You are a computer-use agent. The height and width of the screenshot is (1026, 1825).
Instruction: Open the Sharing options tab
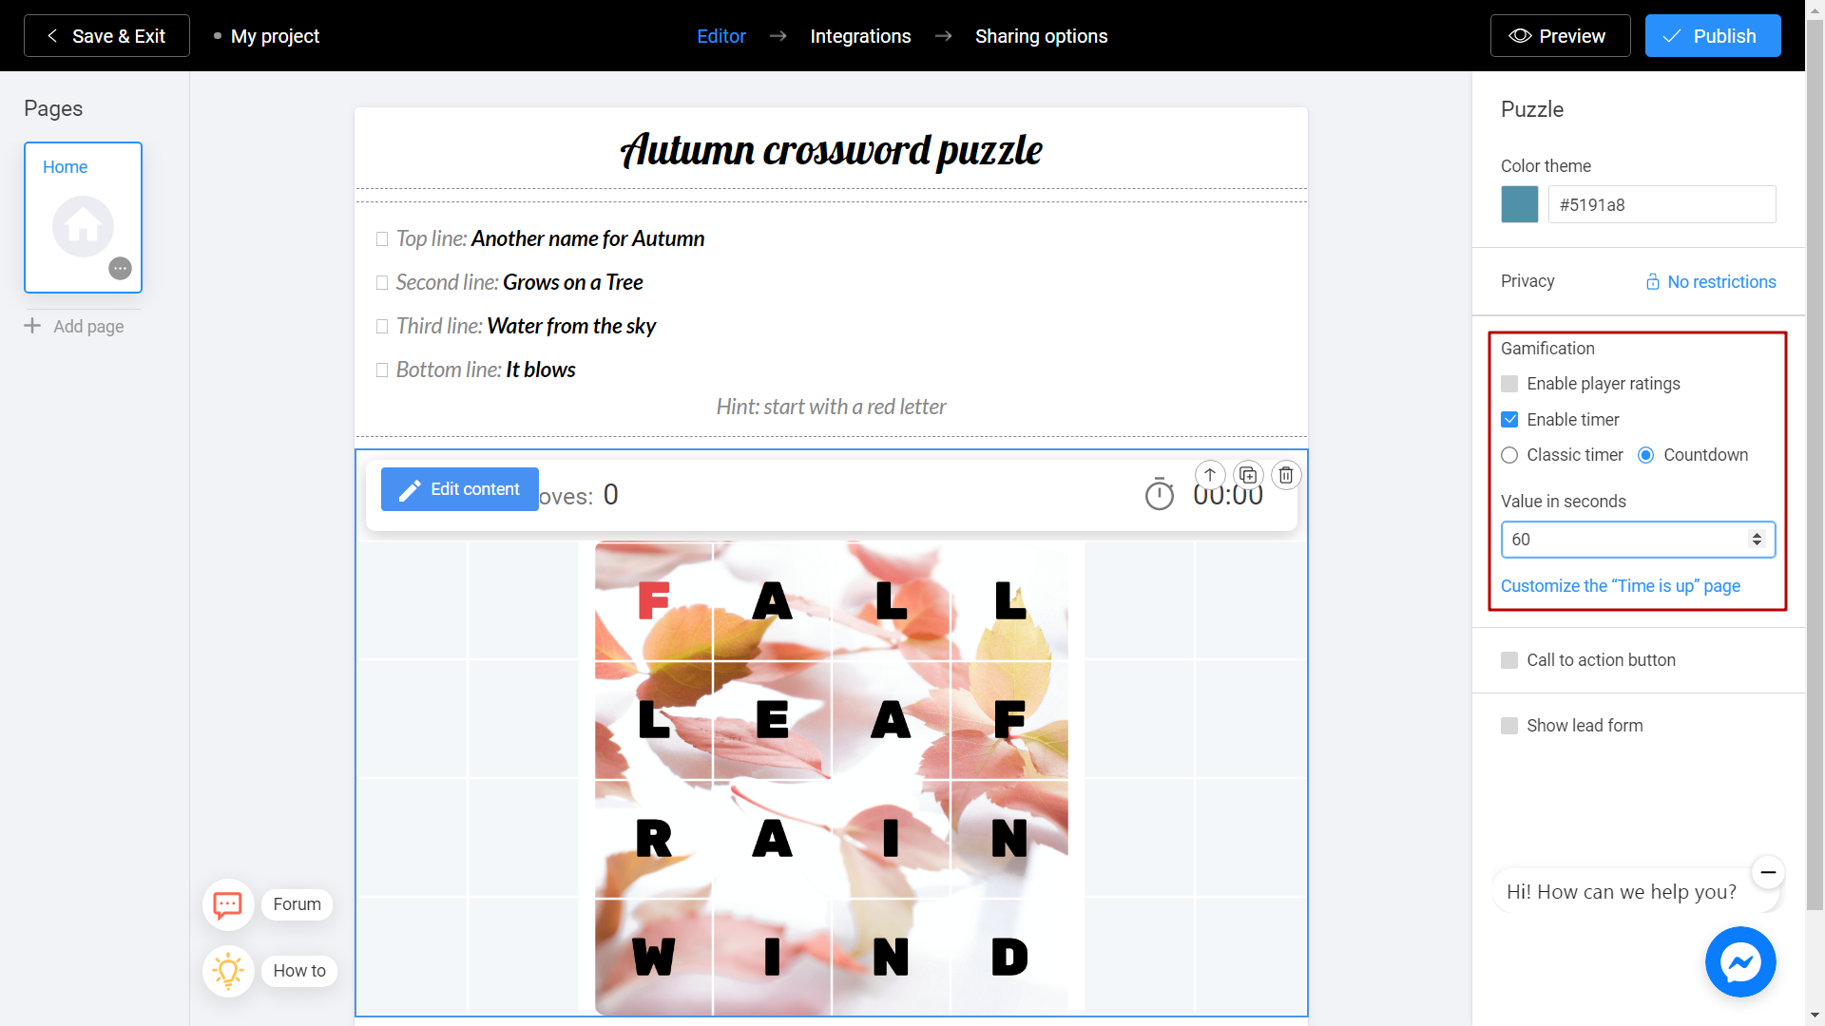pos(1042,36)
